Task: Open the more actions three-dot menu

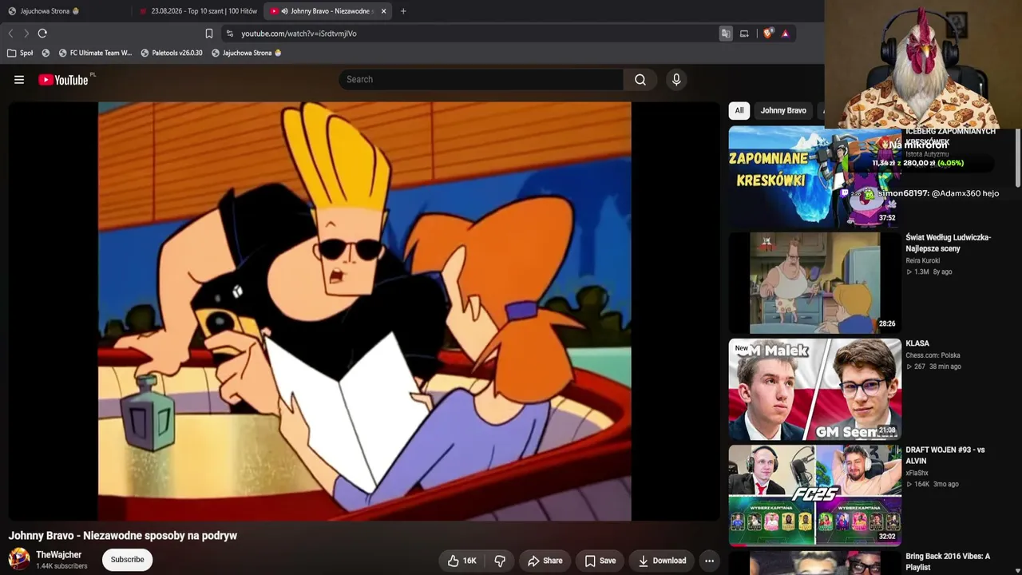Action: tap(709, 561)
